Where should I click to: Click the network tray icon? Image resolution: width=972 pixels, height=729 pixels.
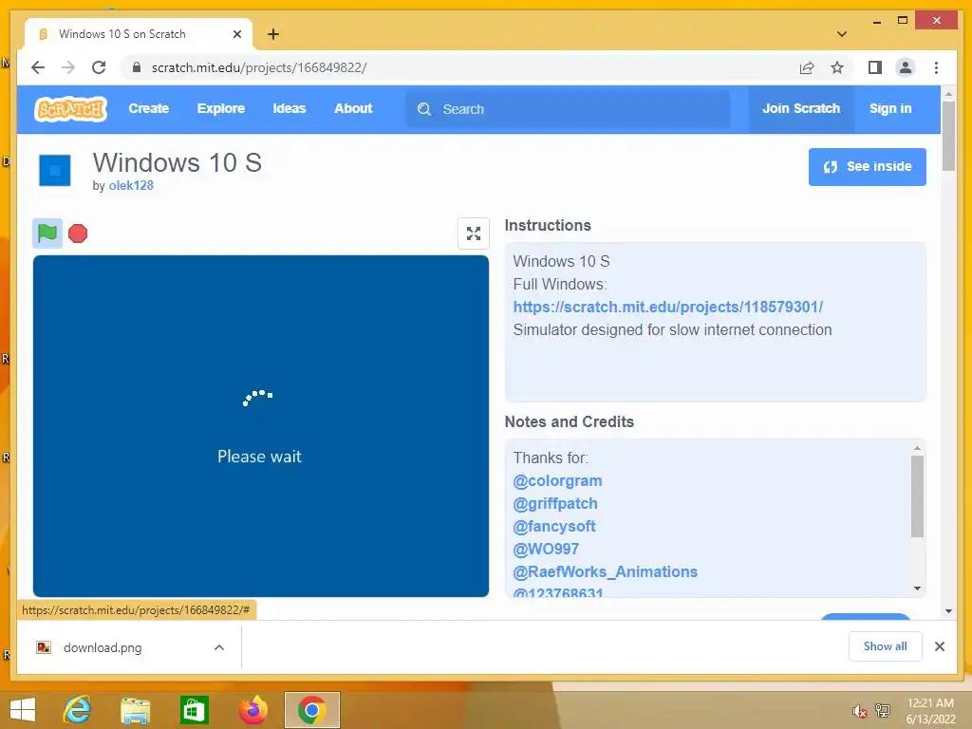click(883, 710)
